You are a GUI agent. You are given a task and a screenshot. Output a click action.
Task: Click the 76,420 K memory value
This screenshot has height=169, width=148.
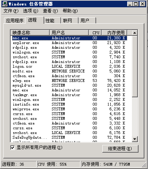coord(116,81)
